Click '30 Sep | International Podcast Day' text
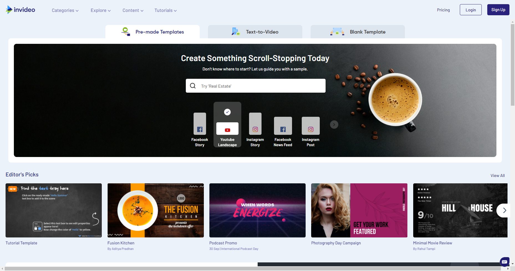Screen dimensions: 515x271 pos(234,249)
